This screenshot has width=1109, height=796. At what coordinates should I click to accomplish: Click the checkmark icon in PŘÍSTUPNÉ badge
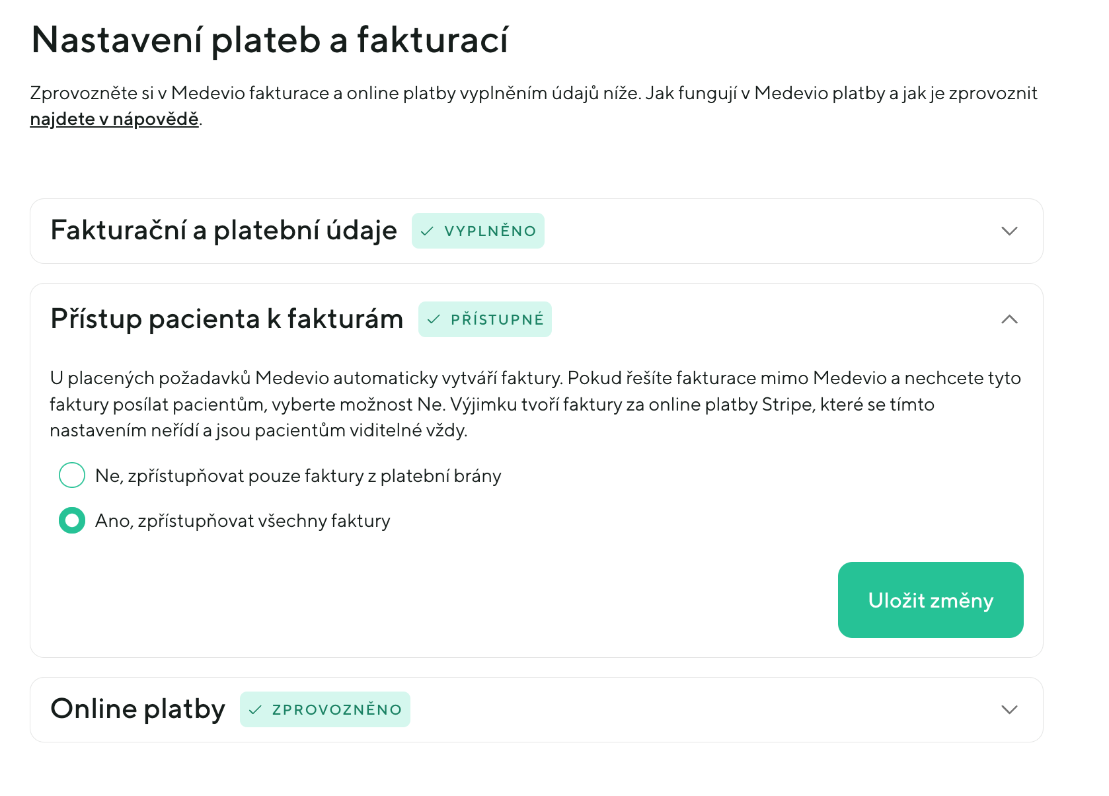(x=434, y=319)
